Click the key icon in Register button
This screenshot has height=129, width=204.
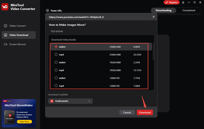[167, 3]
